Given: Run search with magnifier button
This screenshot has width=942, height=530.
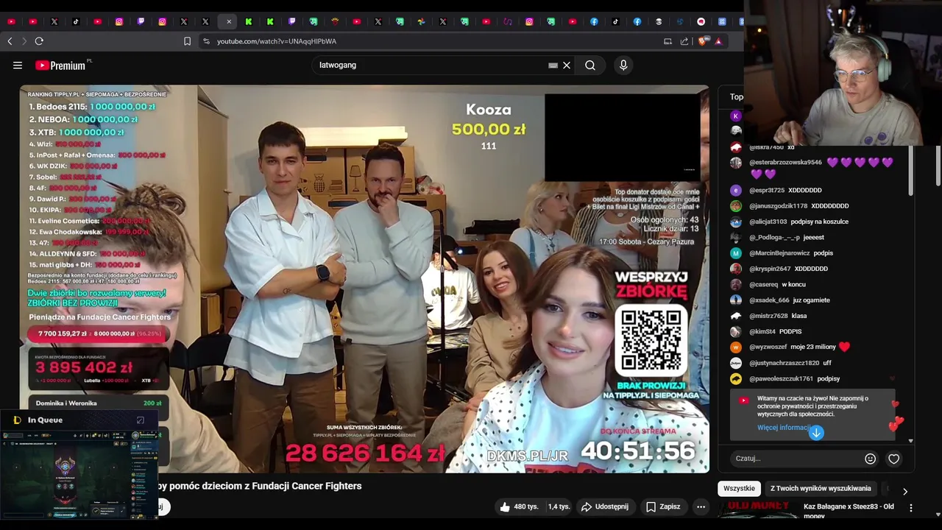Looking at the screenshot, I should tap(590, 66).
